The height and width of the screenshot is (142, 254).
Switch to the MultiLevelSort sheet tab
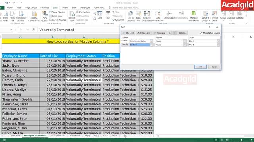(x=58, y=136)
